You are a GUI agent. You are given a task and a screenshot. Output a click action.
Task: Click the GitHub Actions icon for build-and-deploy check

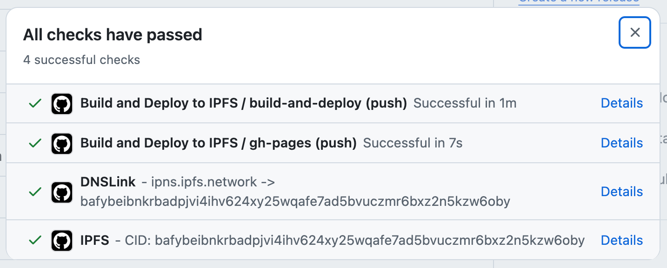pyautogui.click(x=61, y=103)
